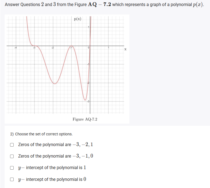Tick the checkbox for y-intercept is 0
The width and height of the screenshot is (210, 188).
pos(12,180)
